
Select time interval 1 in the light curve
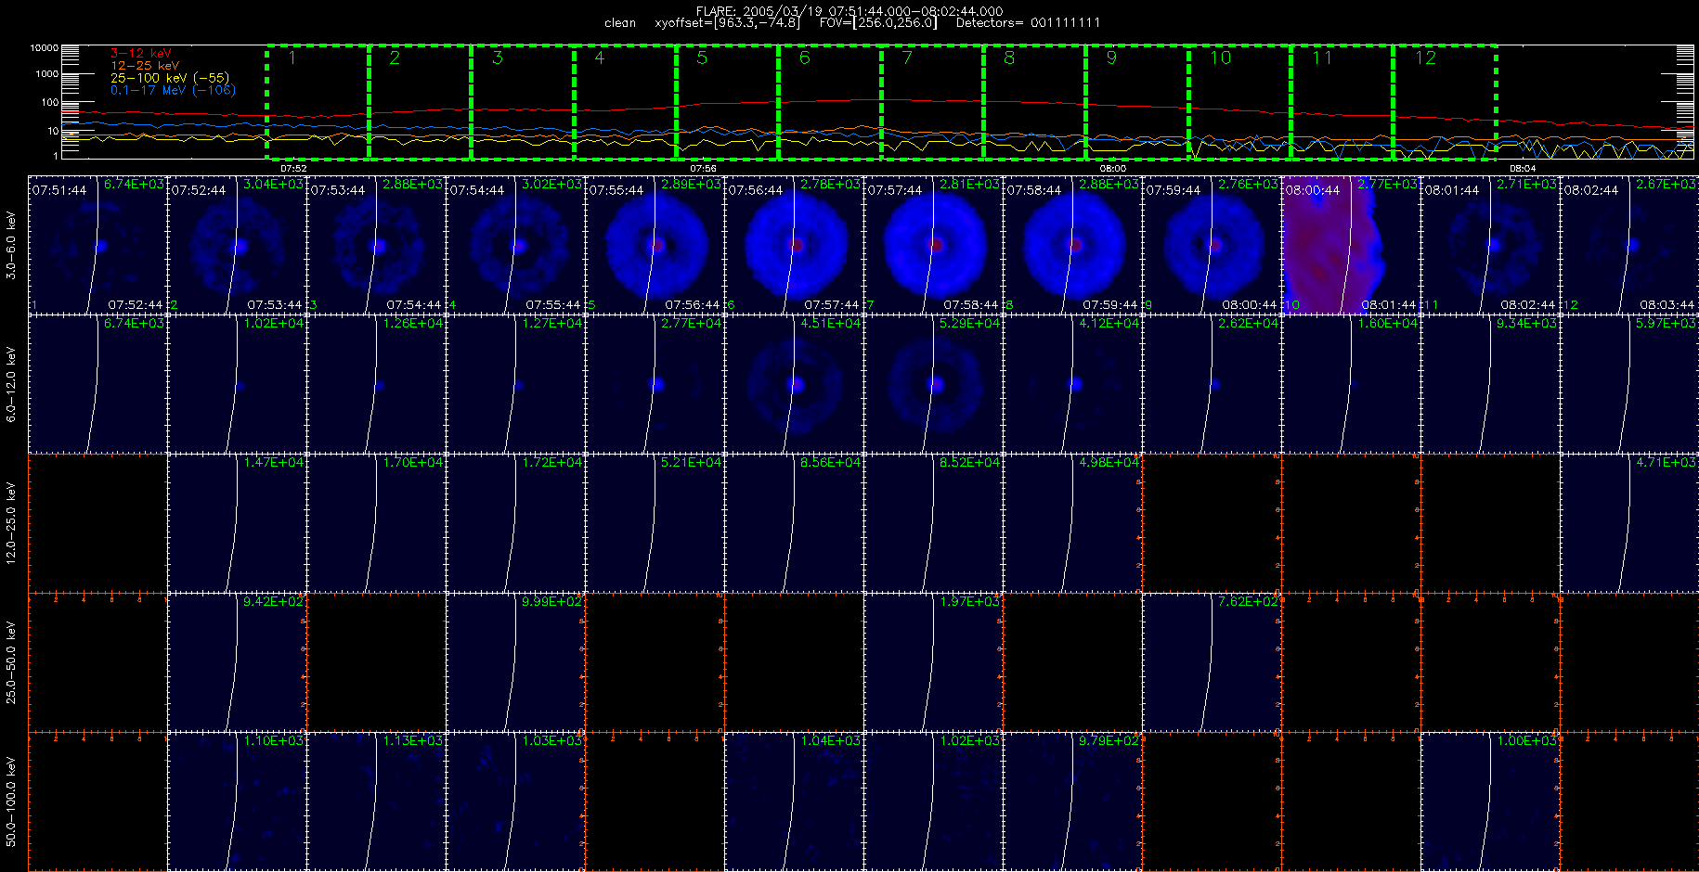pos(318,102)
